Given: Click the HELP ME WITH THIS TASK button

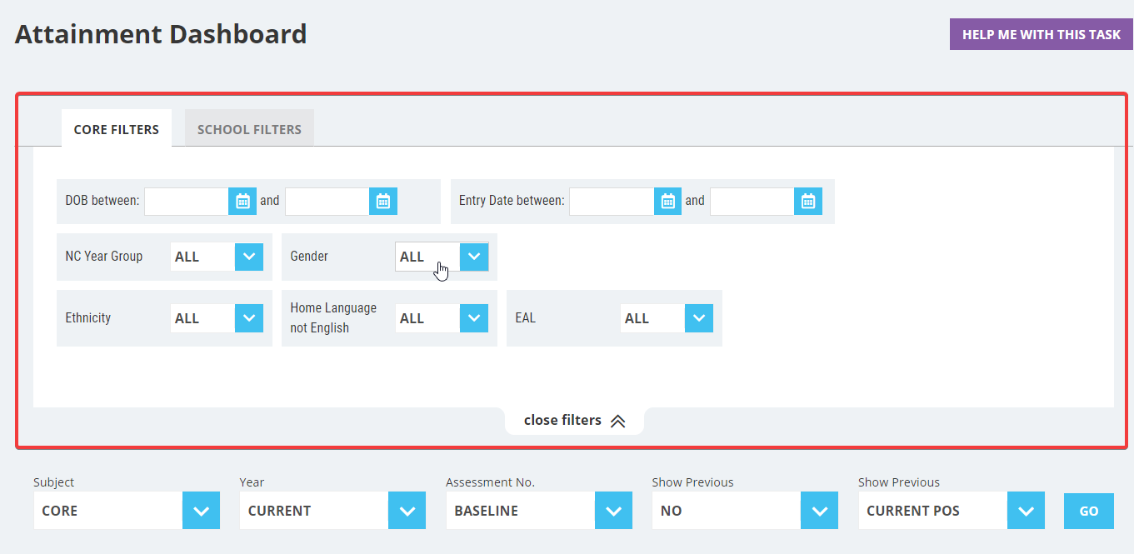Looking at the screenshot, I should point(1041,33).
